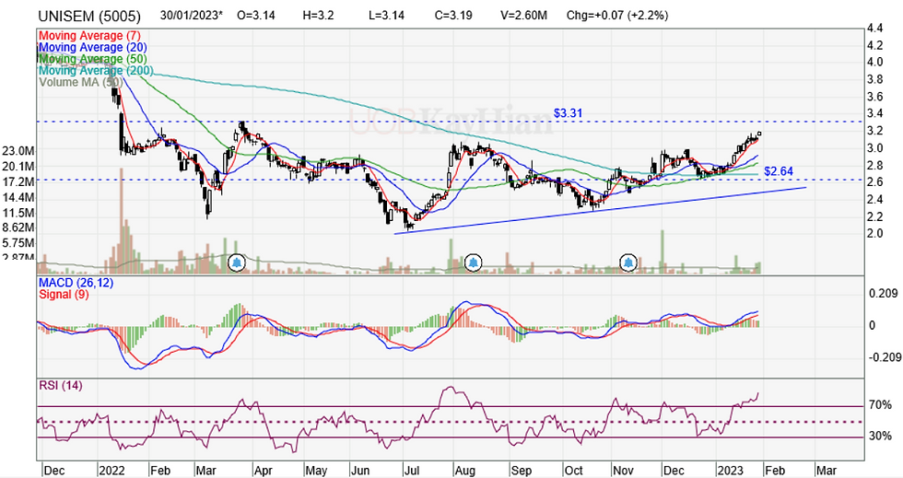This screenshot has width=903, height=478.
Task: Select the Moving Average (20) legend label
Action: coord(93,47)
